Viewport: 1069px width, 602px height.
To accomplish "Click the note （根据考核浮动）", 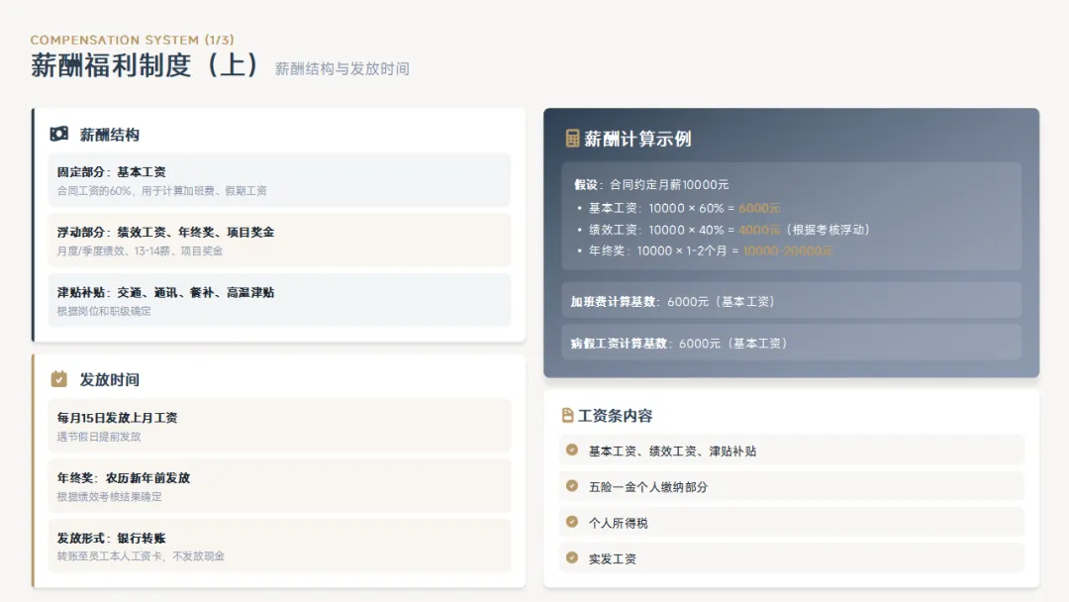I will click(x=827, y=230).
